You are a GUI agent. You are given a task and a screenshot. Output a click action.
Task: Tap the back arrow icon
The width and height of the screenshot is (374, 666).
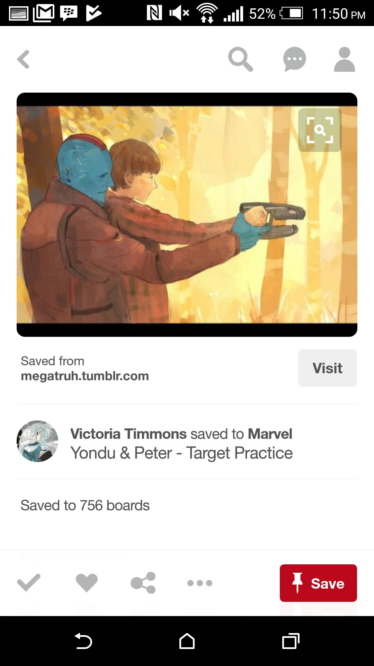[23, 59]
